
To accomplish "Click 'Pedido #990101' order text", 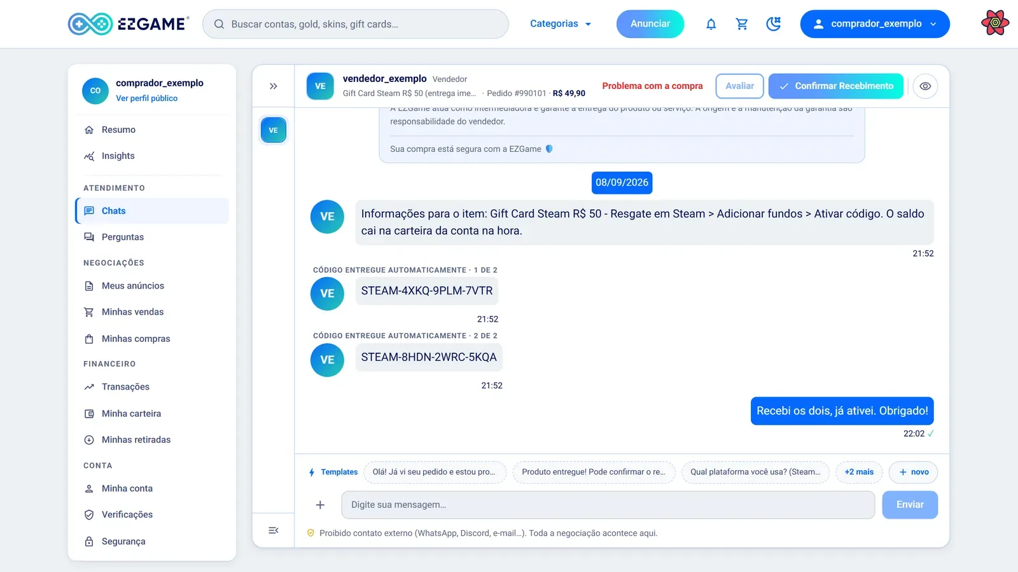I will click(x=516, y=93).
